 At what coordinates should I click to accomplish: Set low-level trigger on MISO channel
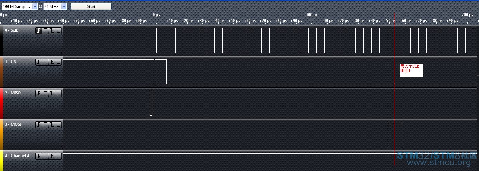(x=58, y=93)
